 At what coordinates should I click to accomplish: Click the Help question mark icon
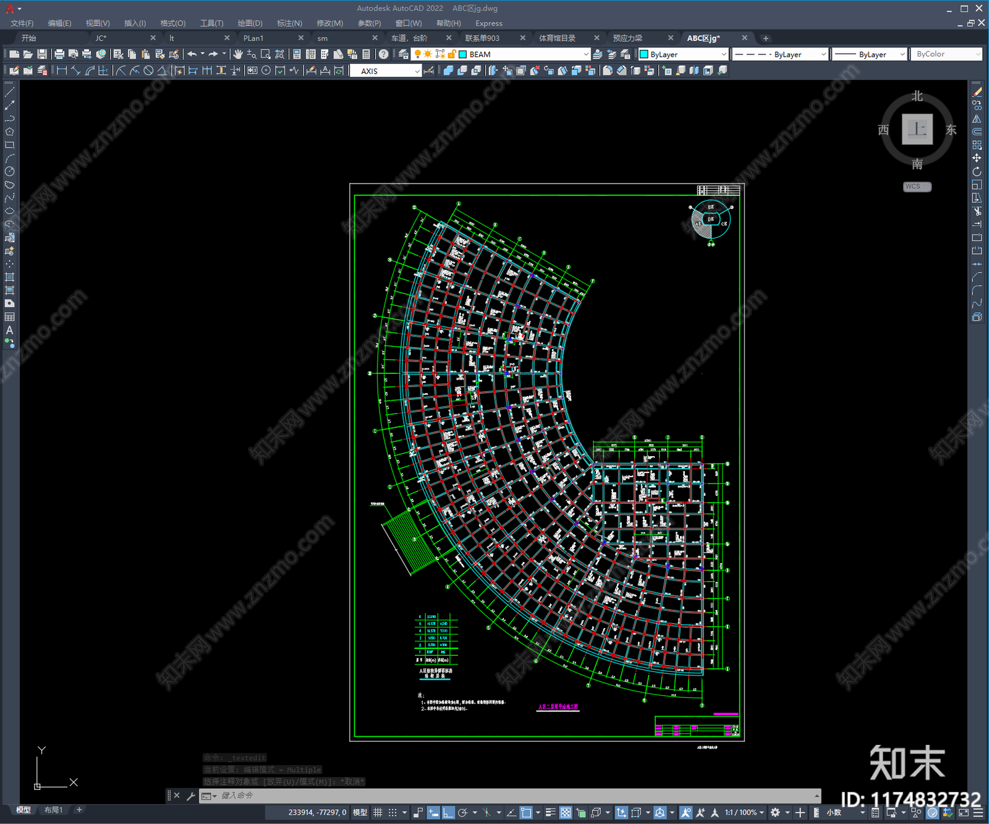(x=384, y=54)
